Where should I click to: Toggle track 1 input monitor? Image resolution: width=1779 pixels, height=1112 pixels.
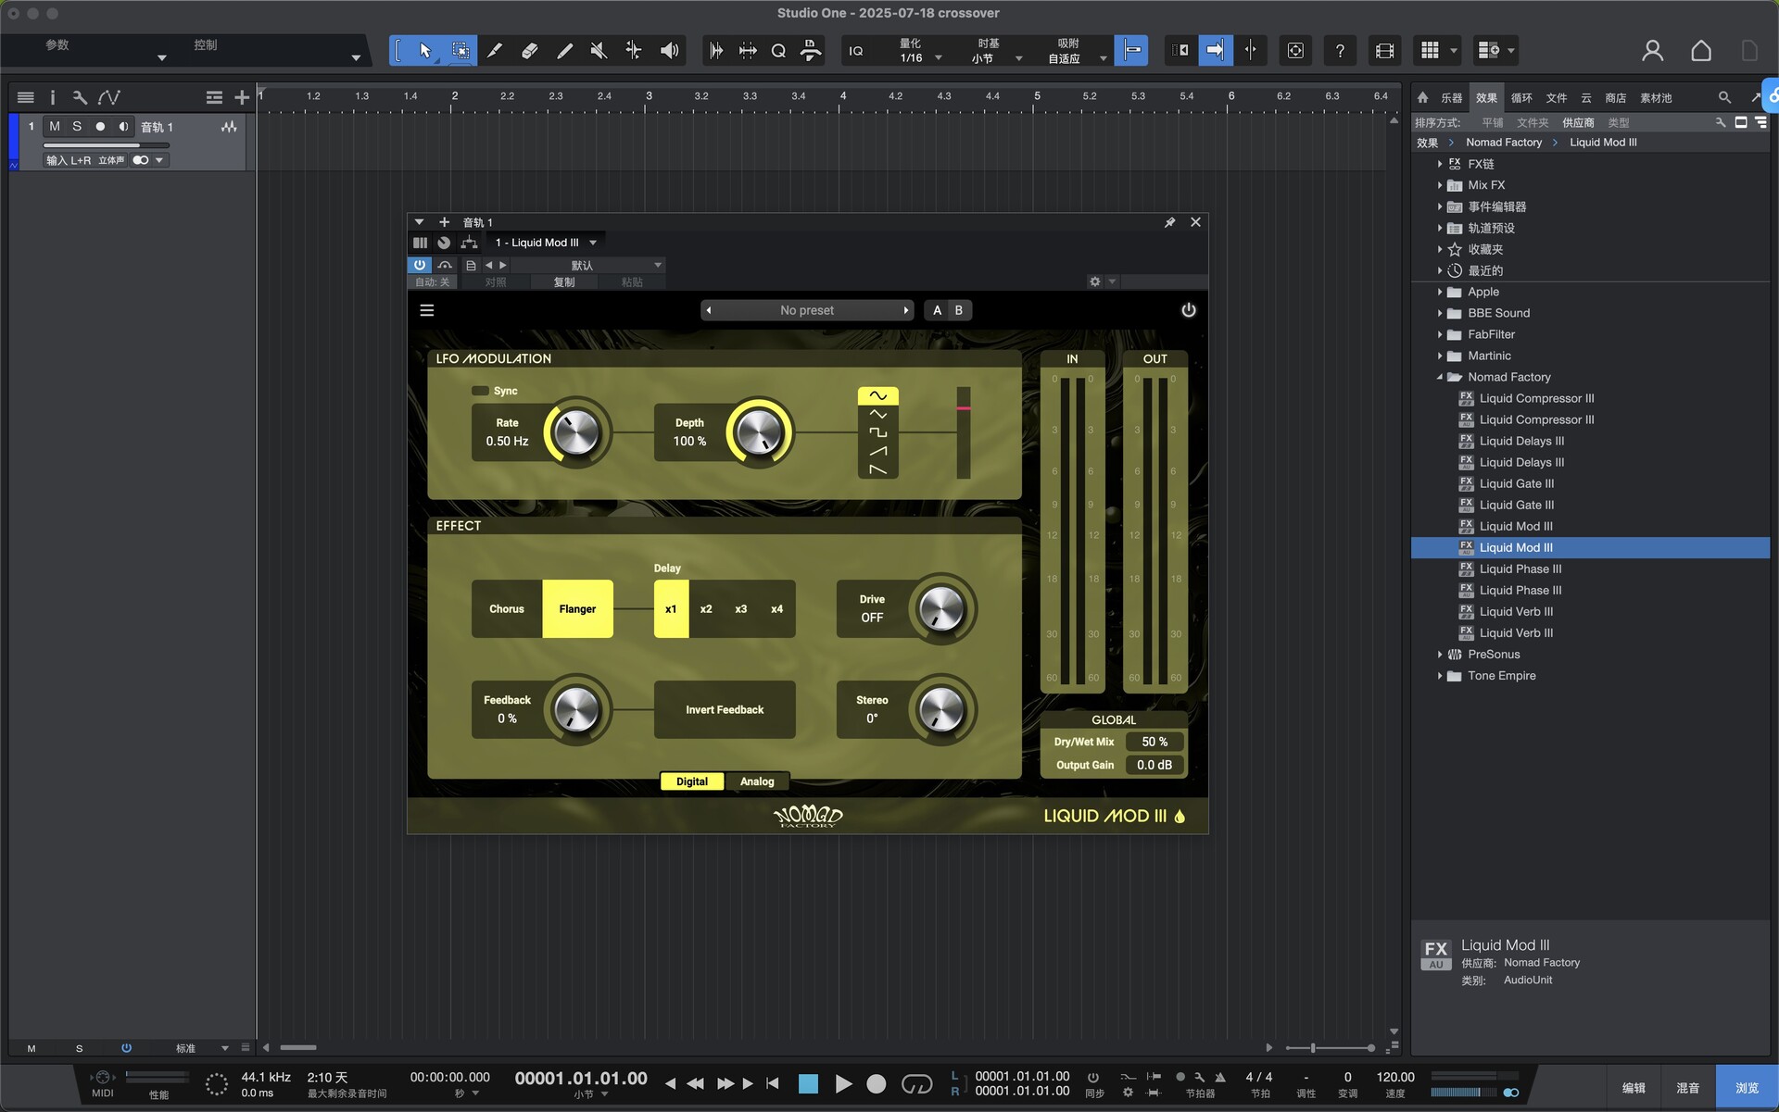123,127
